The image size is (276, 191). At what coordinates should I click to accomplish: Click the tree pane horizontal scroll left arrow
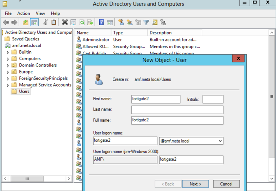[x=5, y=179]
